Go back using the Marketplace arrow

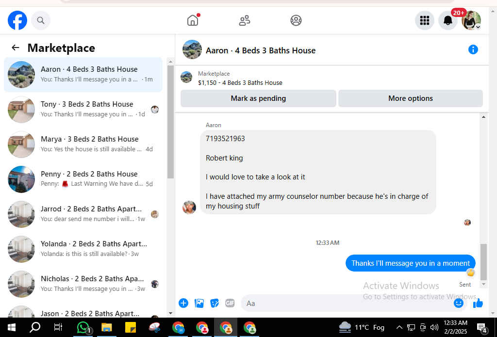click(x=15, y=48)
